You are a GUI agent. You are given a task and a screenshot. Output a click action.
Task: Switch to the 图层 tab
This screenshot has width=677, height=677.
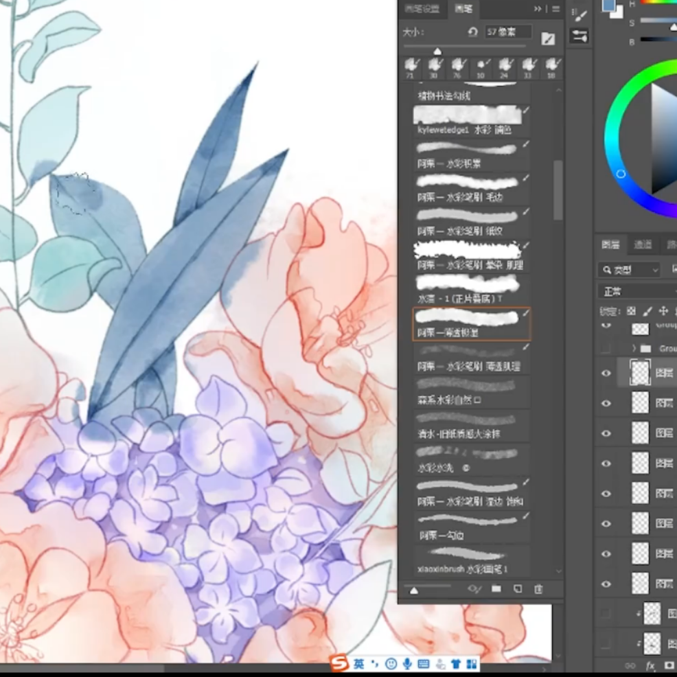click(x=610, y=245)
